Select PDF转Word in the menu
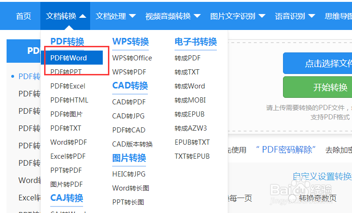The image size is (352, 213). 72,58
